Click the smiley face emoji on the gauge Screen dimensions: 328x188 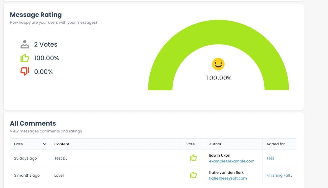pos(218,64)
